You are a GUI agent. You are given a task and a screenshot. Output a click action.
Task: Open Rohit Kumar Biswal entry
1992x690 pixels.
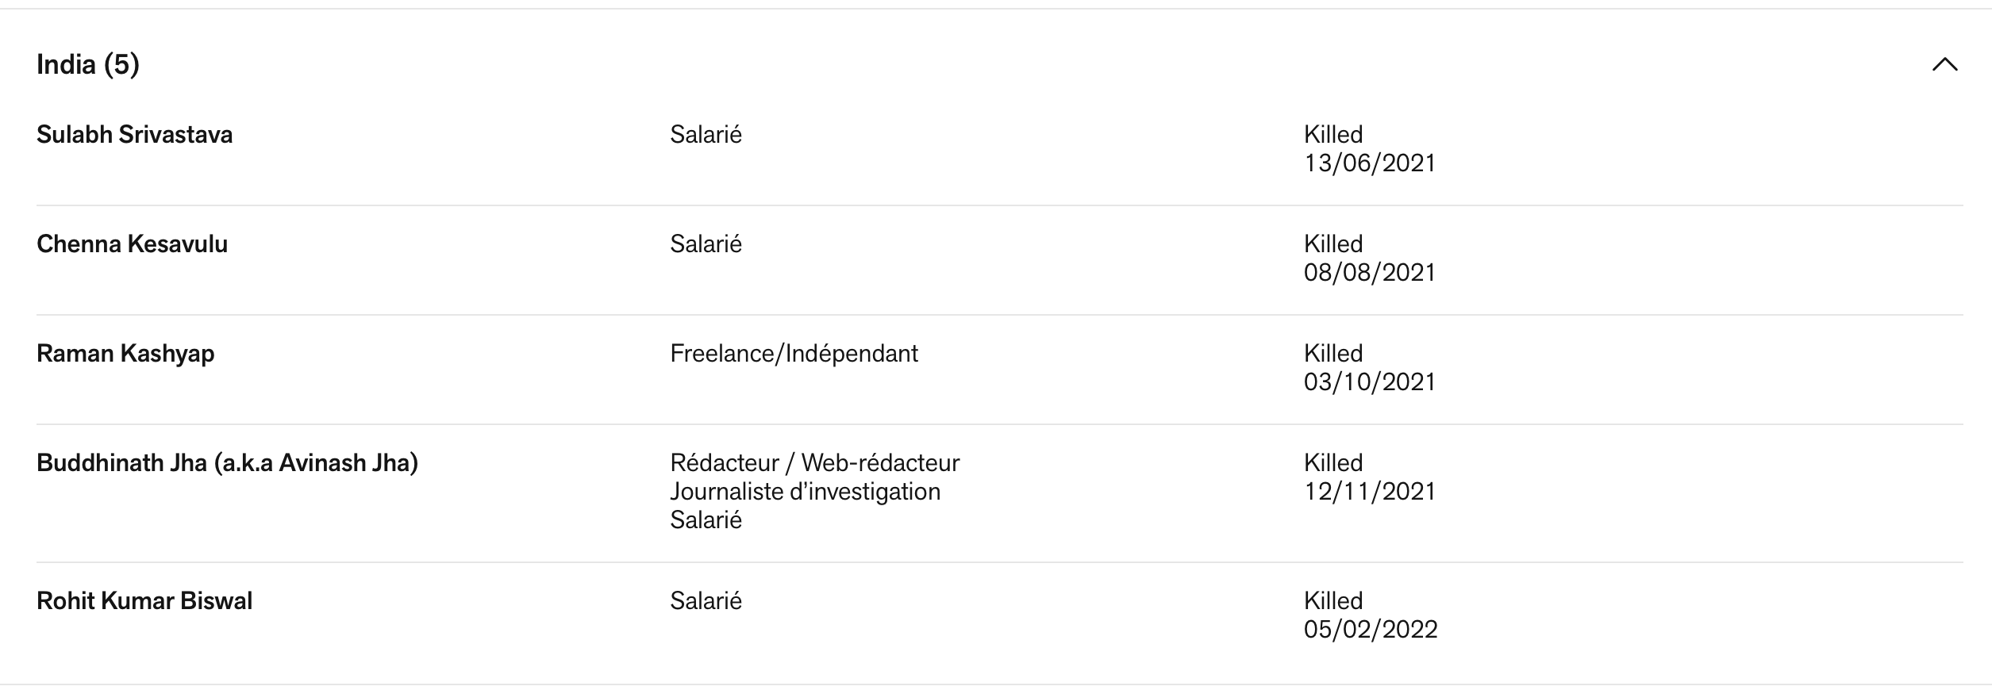pyautogui.click(x=144, y=601)
